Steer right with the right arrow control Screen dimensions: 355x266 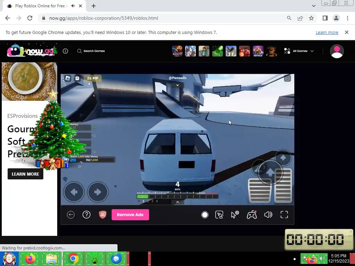pyautogui.click(x=98, y=192)
